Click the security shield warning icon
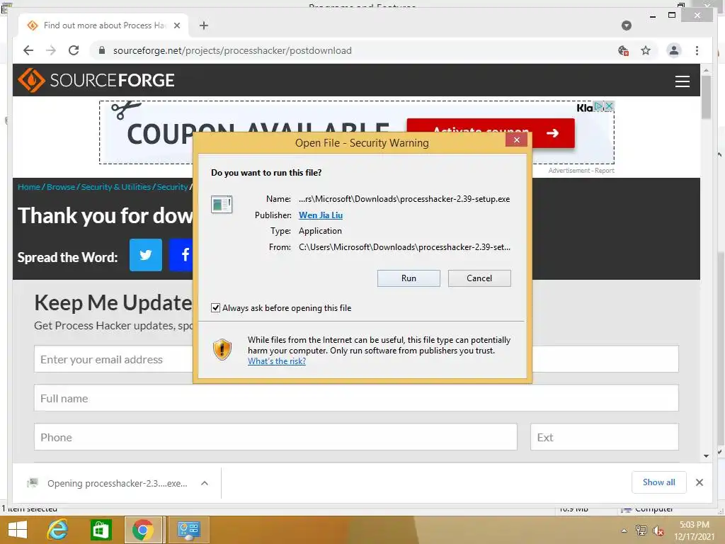The image size is (725, 544). (222, 349)
